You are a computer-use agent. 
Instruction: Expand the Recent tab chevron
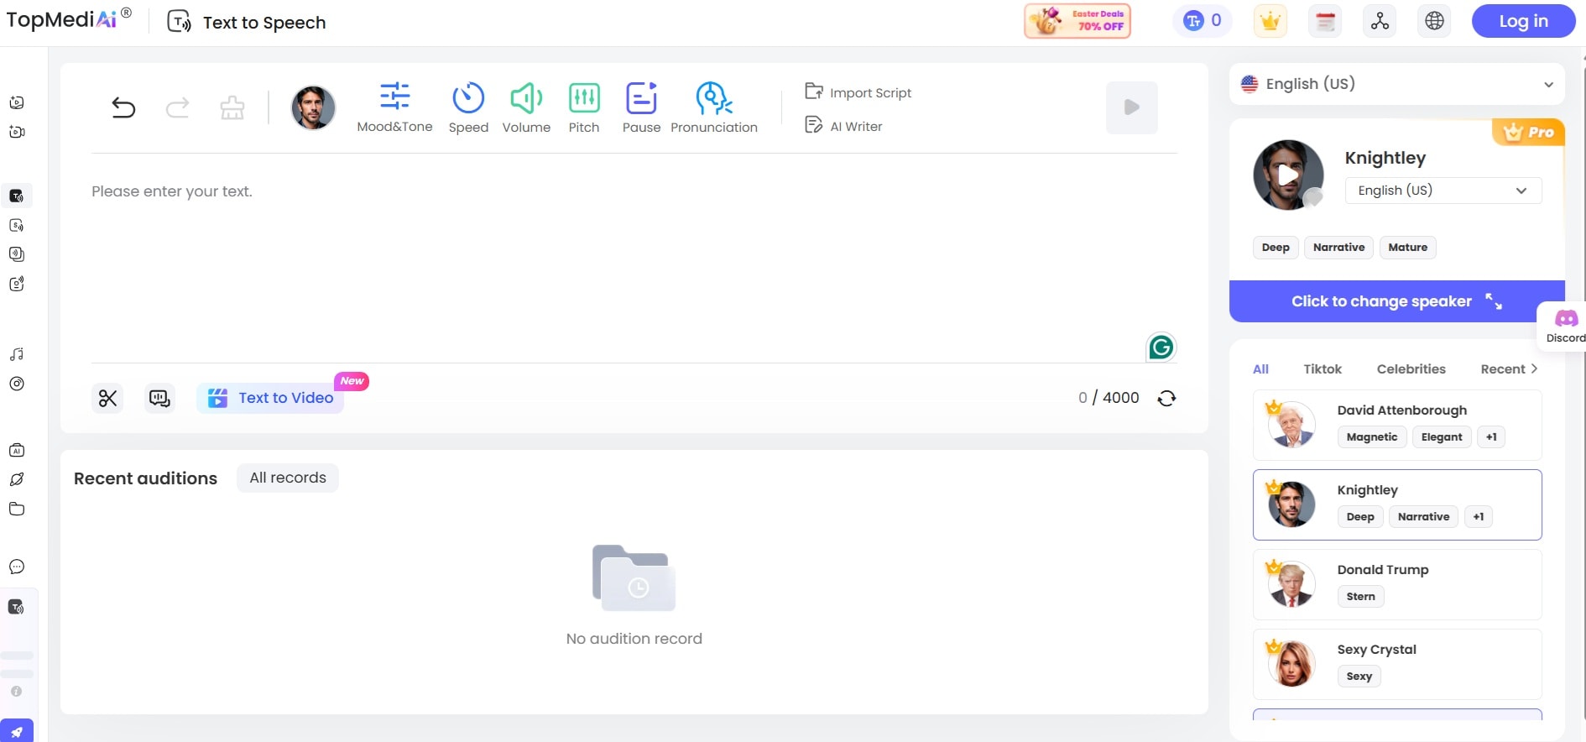point(1534,368)
